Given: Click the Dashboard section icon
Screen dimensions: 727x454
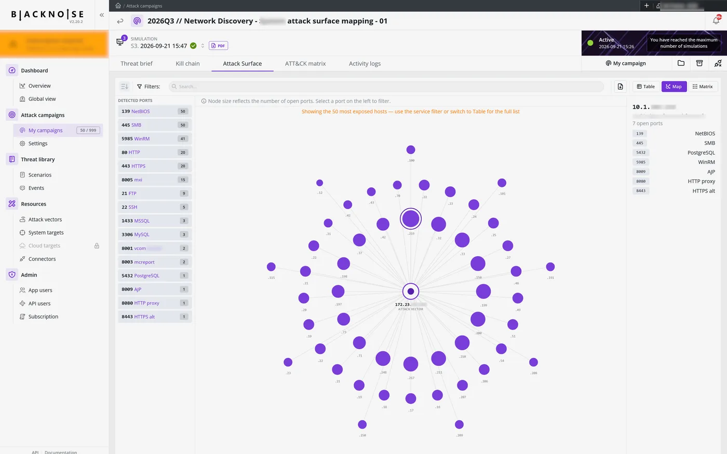Looking at the screenshot, I should point(12,71).
